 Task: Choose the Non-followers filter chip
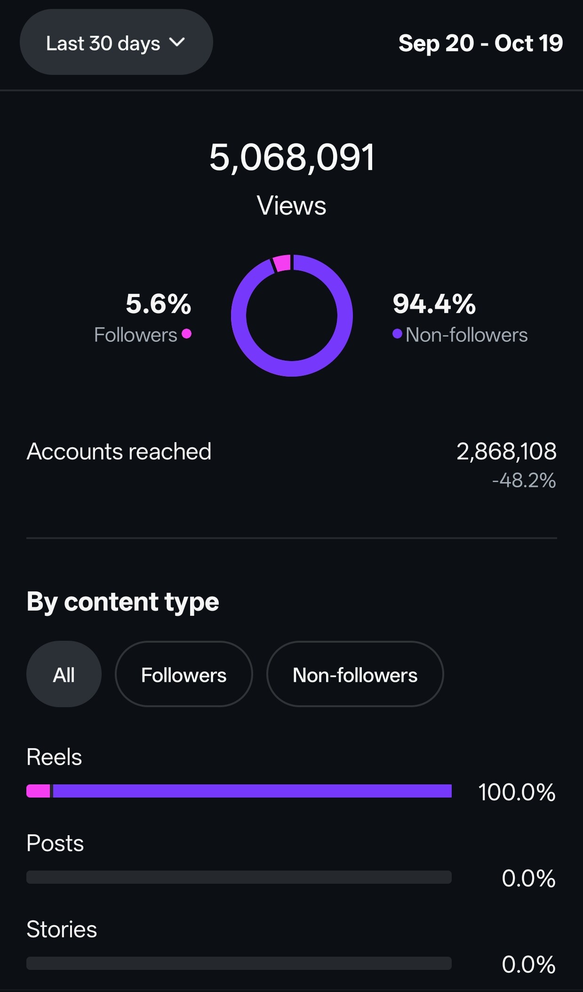[x=355, y=674]
